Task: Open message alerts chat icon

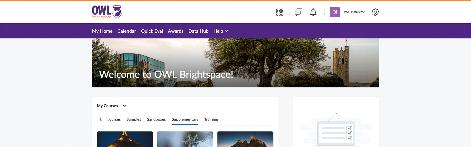Action: (x=298, y=12)
